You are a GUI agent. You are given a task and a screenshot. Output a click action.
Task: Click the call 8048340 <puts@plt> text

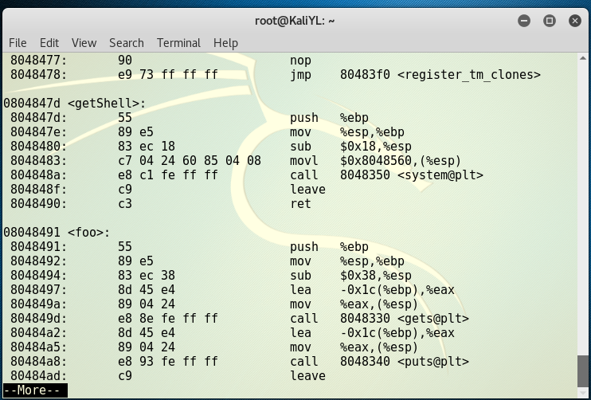(x=380, y=361)
